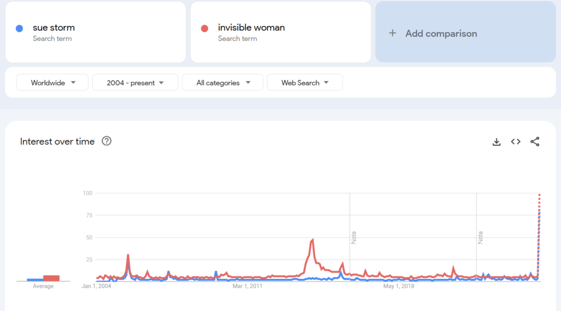Image resolution: width=561 pixels, height=311 pixels.
Task: Click the Add comparison button
Action: [465, 32]
